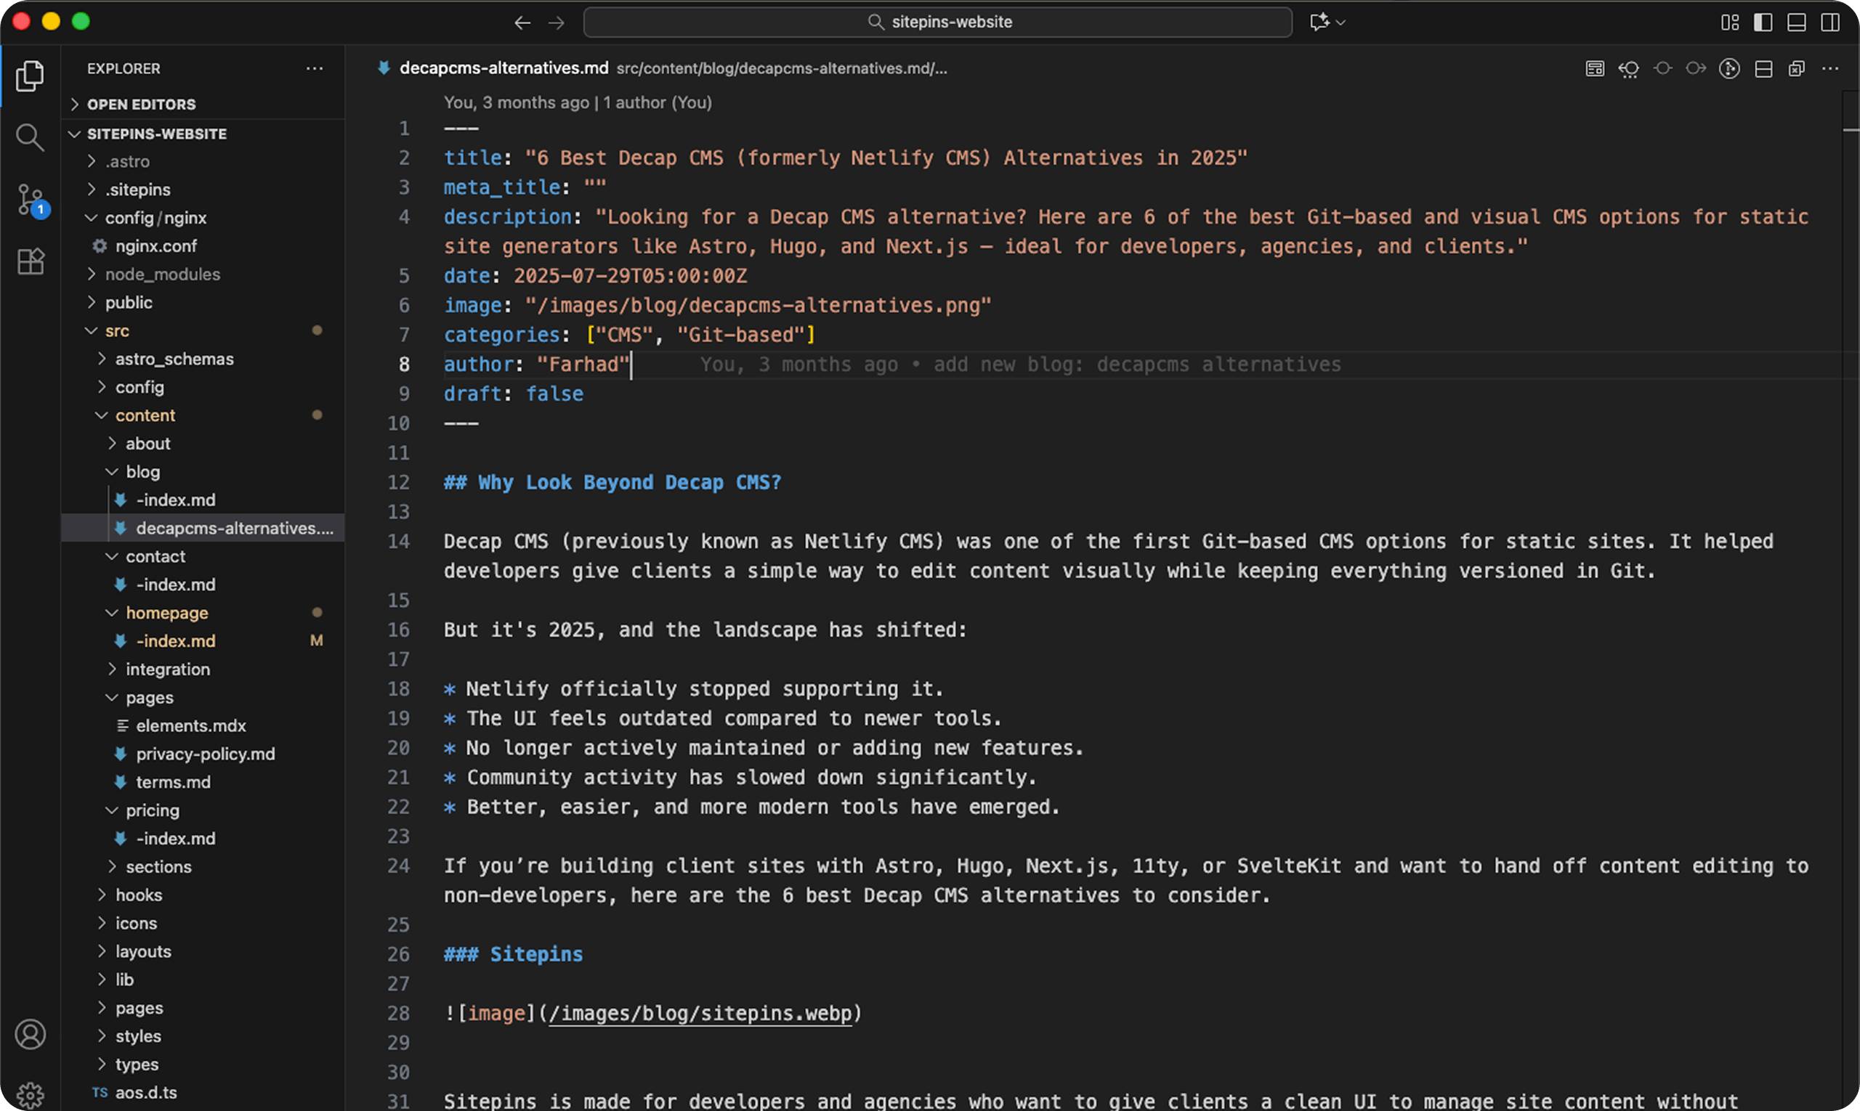Open the Search view in activity bar
This screenshot has width=1860, height=1111.
tap(30, 138)
